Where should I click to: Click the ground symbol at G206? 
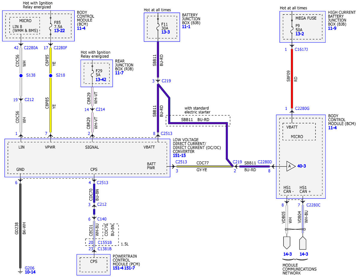tap(20, 272)
